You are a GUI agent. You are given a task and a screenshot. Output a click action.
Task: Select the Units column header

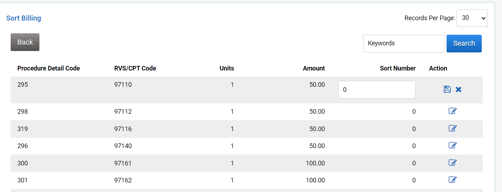(x=227, y=68)
